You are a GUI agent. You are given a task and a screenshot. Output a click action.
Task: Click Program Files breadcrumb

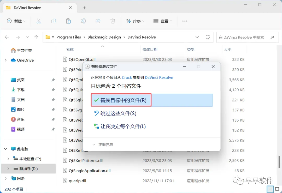[x=69, y=37]
